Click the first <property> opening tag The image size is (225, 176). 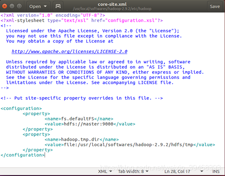point(36,113)
